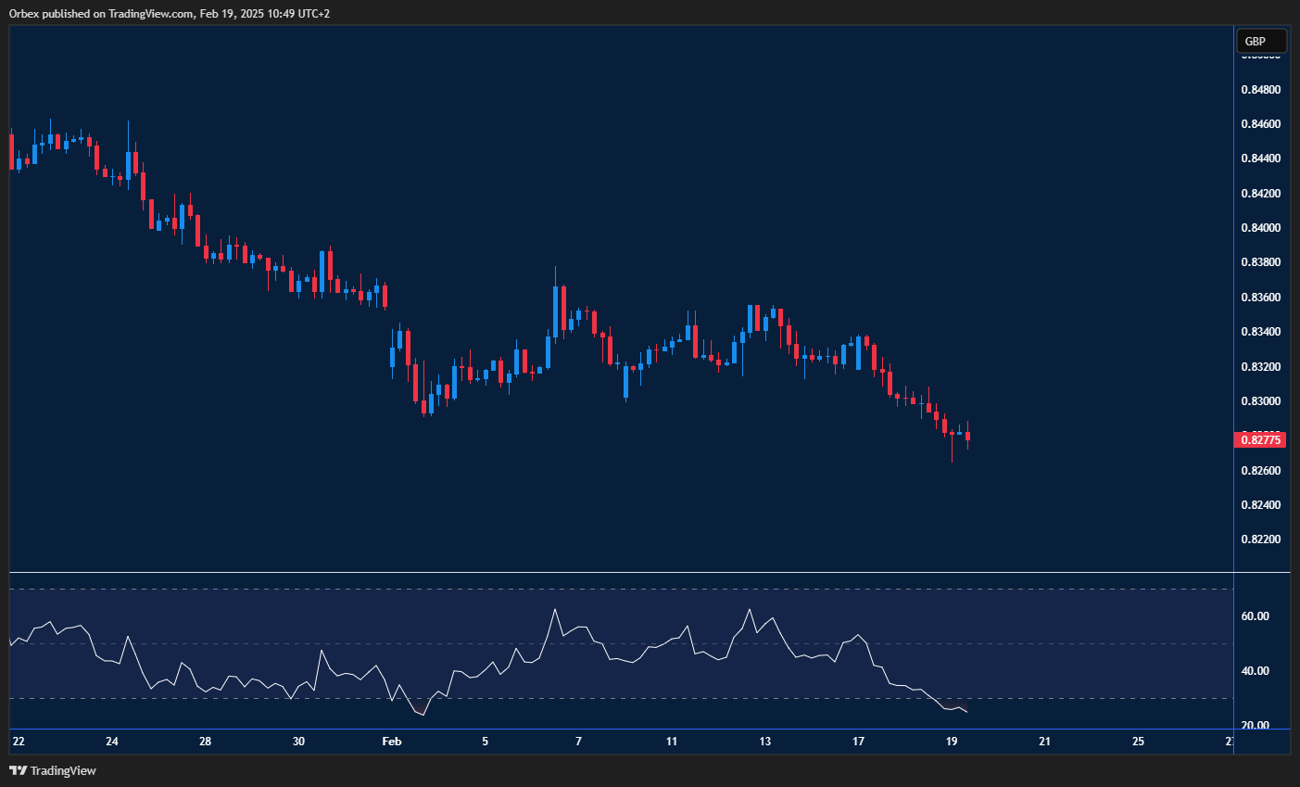Click the TradingView logo
This screenshot has height=787, width=1300.
tap(19, 770)
